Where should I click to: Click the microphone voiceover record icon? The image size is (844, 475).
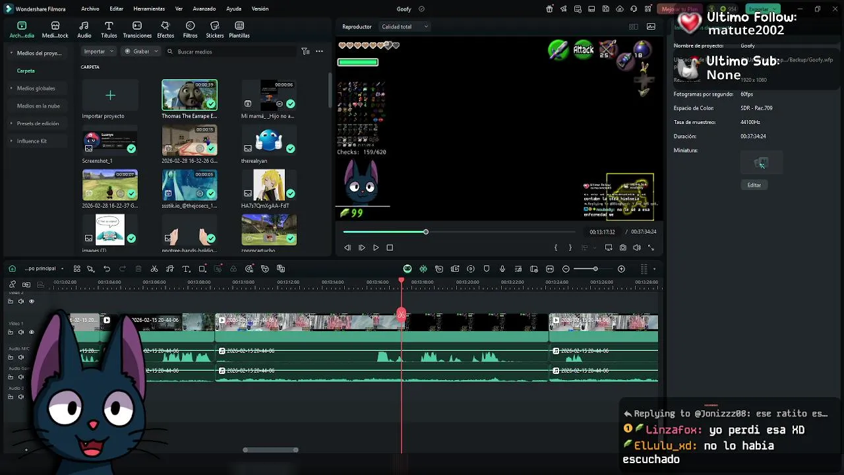[x=502, y=269]
